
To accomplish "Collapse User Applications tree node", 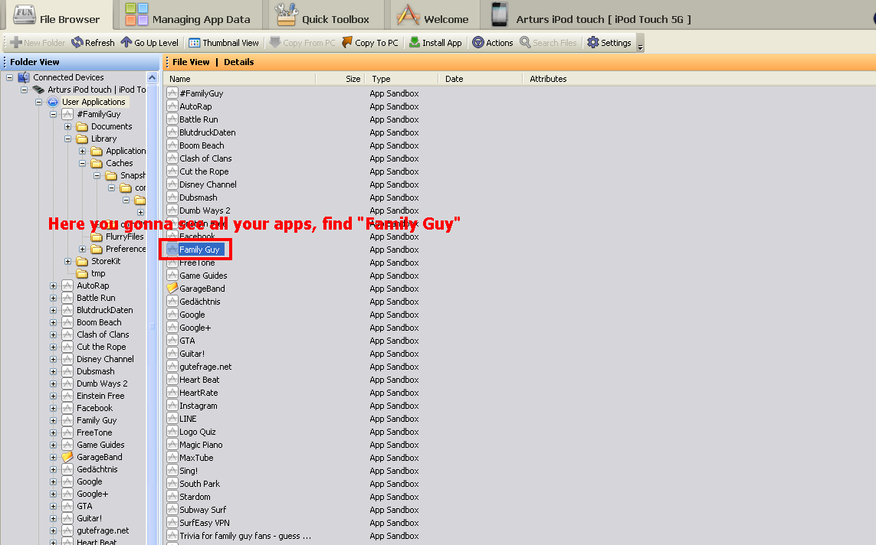I will (x=38, y=102).
